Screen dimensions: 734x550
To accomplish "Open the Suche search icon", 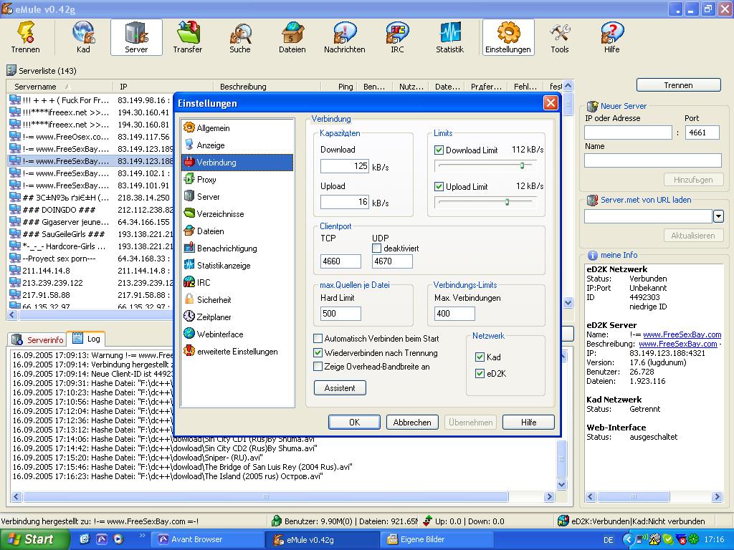I will point(239,37).
